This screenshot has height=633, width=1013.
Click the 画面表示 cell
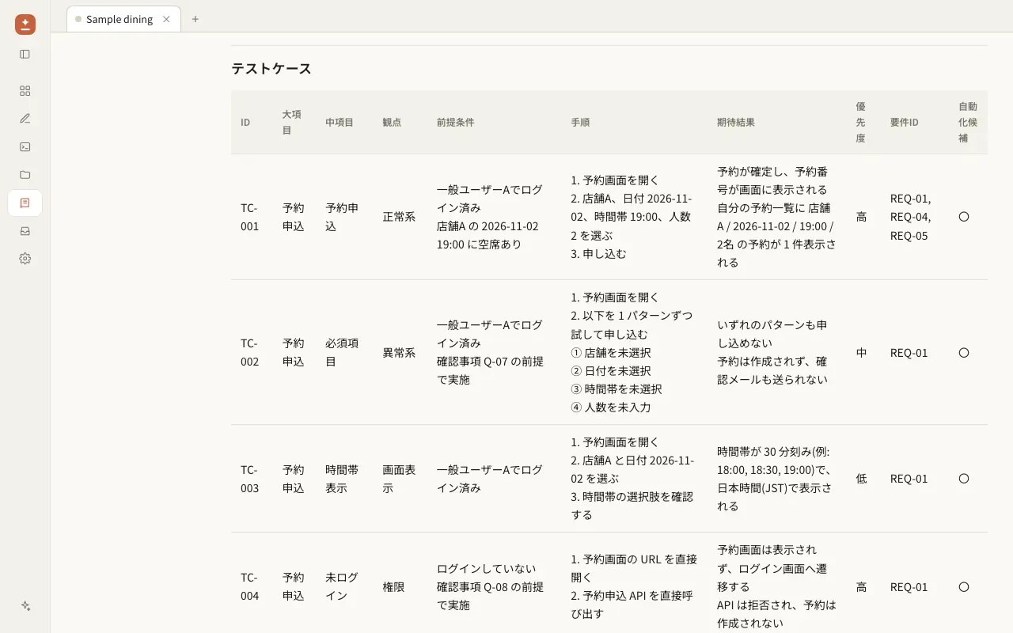click(x=400, y=479)
